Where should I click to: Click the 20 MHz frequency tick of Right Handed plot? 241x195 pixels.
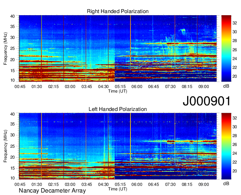click(12, 60)
